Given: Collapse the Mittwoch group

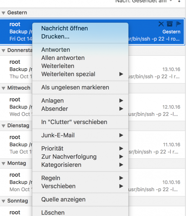Looking at the screenshot, I should 3,88.
